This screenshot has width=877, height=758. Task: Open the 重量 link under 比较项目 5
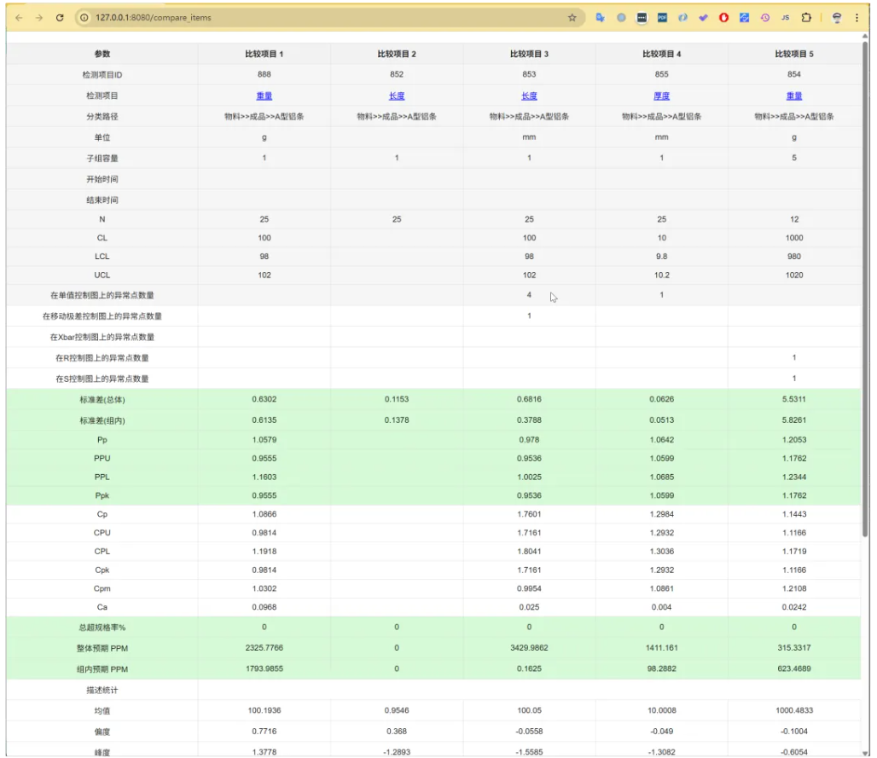[x=794, y=96]
